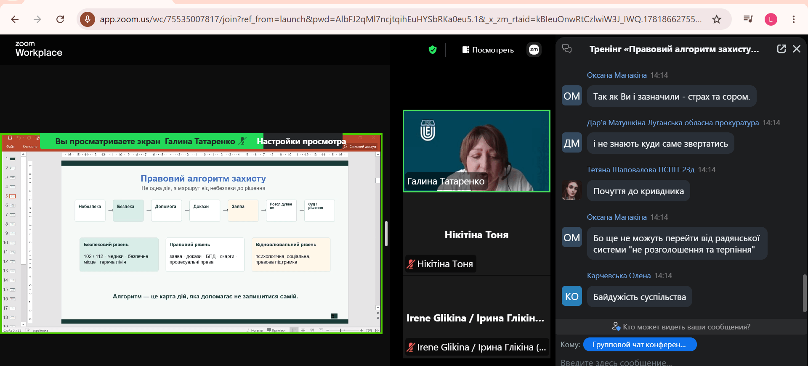Click Нікітіна Тоня participant tile
Screen dimensions: 808x366
pyautogui.click(x=476, y=234)
